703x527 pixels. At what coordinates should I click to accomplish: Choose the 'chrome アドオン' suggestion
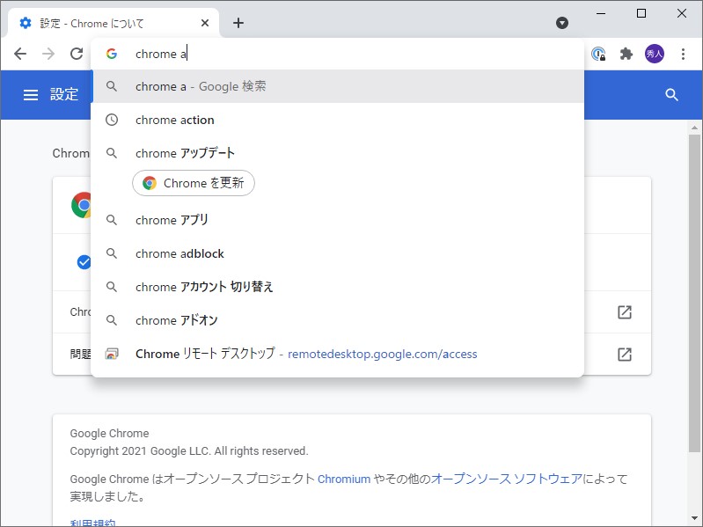337,320
